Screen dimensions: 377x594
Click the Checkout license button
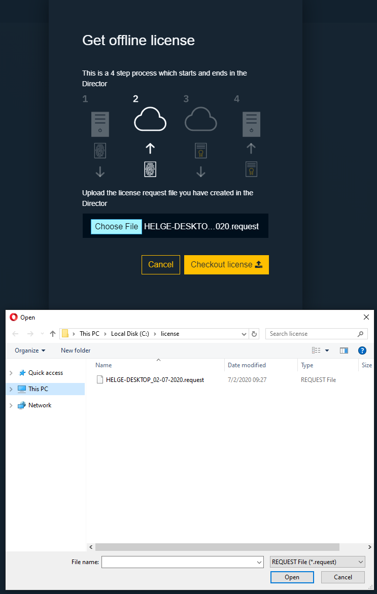(227, 264)
